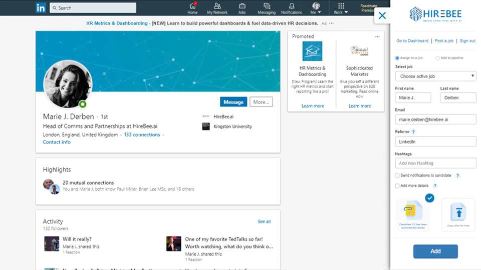Click the Referrer field showing LinkedIn
481x270 pixels.
tap(435, 141)
